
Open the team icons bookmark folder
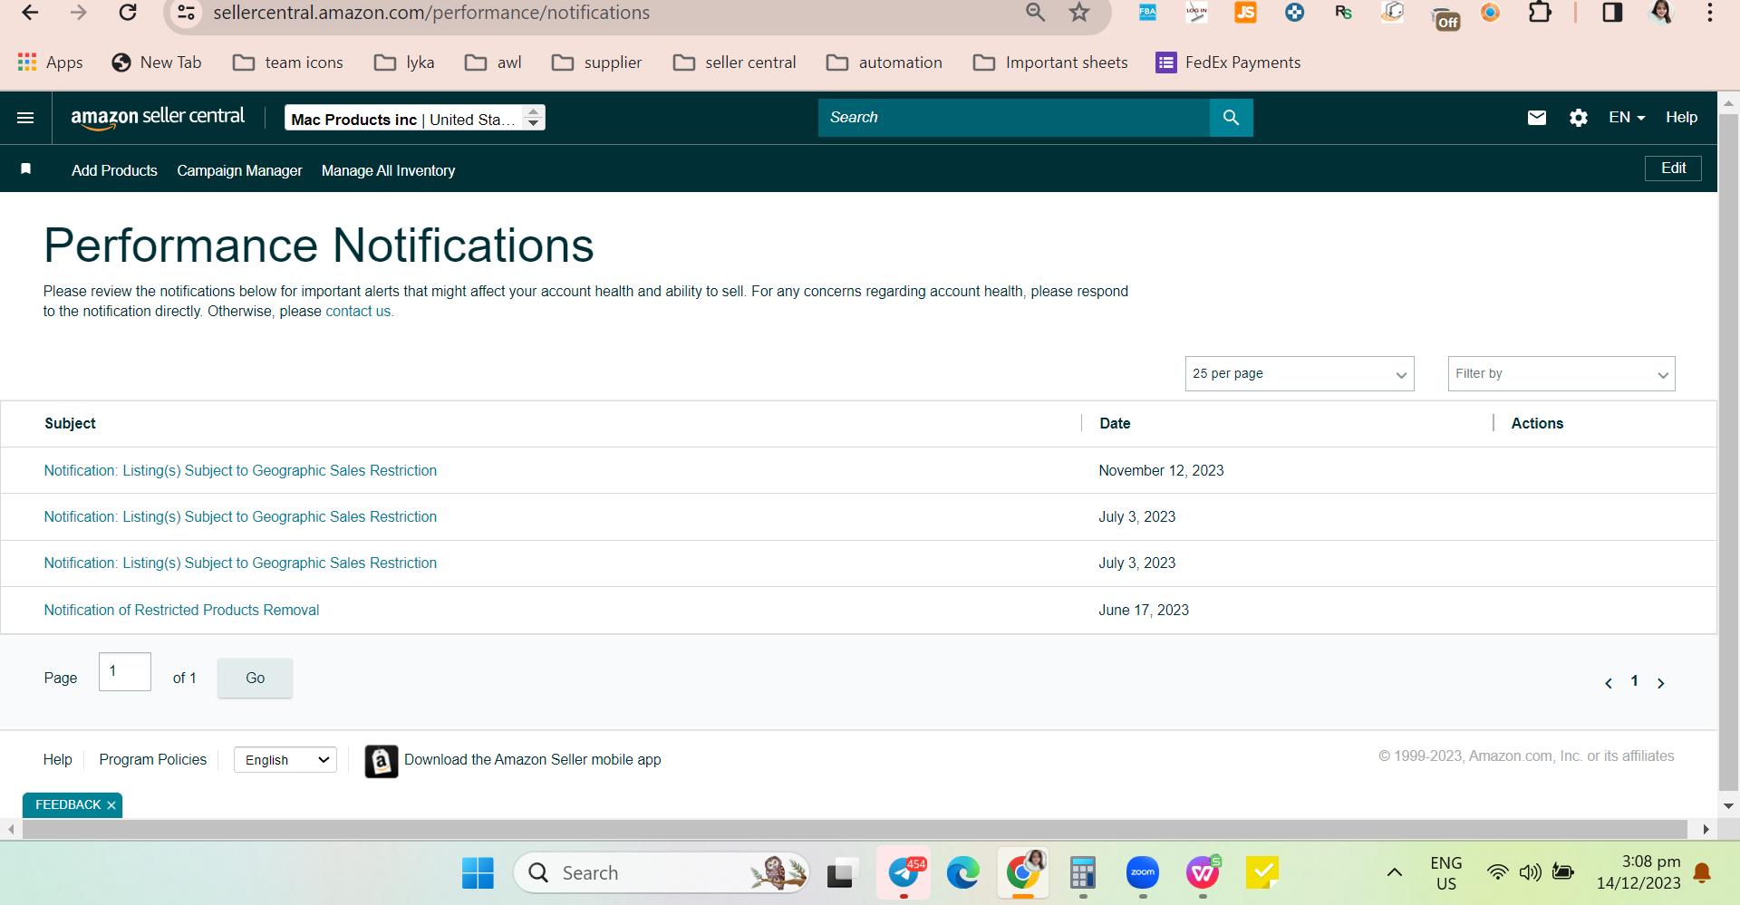[288, 63]
